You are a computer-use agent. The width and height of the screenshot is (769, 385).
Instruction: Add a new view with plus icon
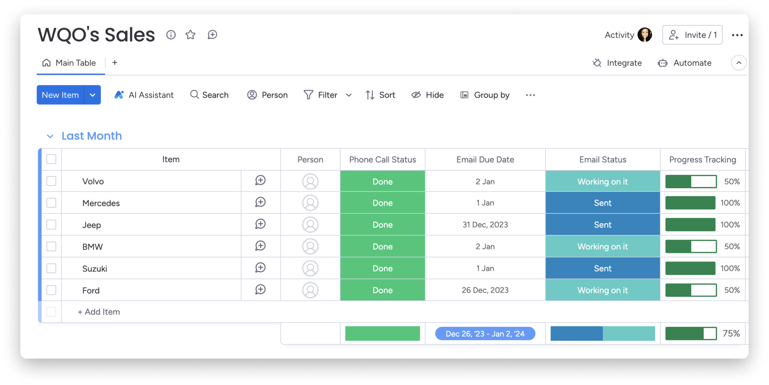pyautogui.click(x=115, y=63)
